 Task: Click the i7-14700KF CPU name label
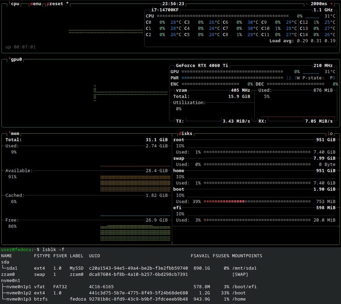(x=165, y=10)
